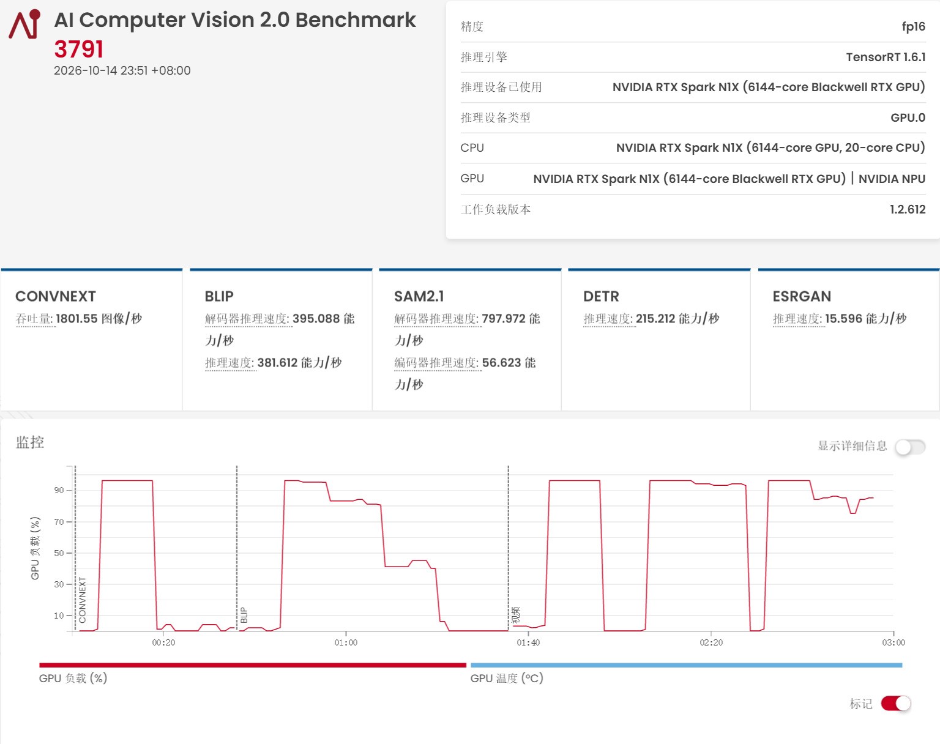Click the red GPU 负载 legend bar
The width and height of the screenshot is (940, 744).
coord(253,665)
